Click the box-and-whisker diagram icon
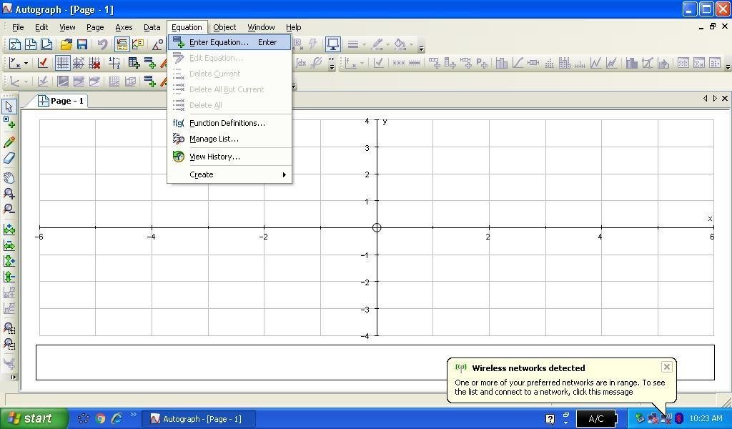 [x=533, y=63]
